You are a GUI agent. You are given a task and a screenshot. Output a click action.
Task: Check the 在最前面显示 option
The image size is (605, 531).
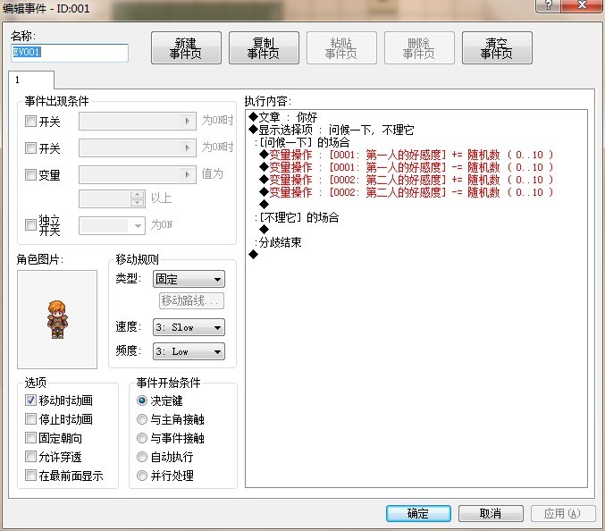pyautogui.click(x=30, y=476)
